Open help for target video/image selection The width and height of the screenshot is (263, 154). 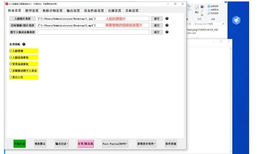click(x=167, y=25)
